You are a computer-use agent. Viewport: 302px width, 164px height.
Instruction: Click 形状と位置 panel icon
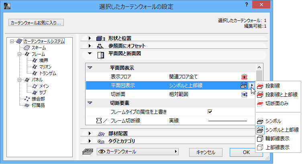pyautogui.click(x=101, y=38)
